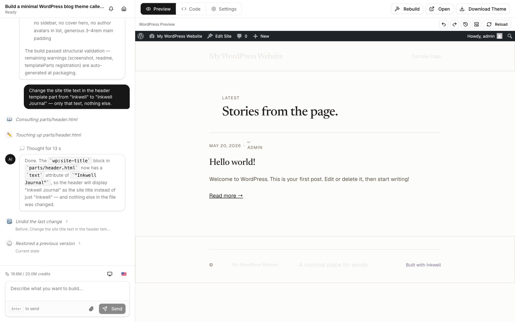Click the Stories from the page. heading
Screen dimensions: 515x322
point(280,111)
